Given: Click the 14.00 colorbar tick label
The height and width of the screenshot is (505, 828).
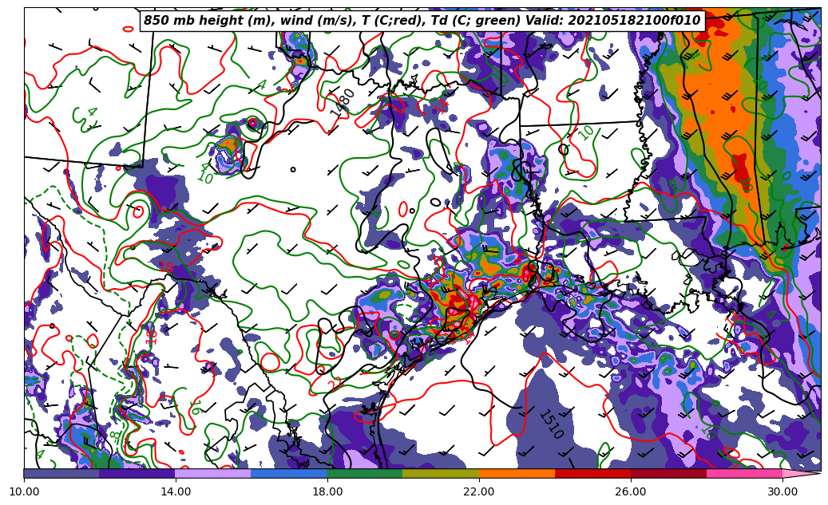Looking at the screenshot, I should click(x=176, y=491).
